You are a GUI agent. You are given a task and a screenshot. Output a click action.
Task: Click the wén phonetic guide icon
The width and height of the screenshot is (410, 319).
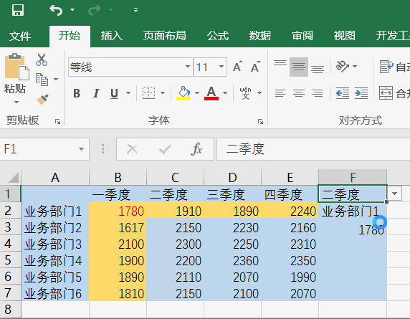[246, 92]
